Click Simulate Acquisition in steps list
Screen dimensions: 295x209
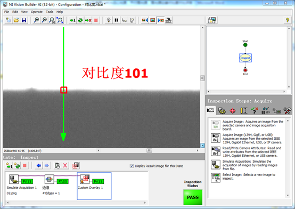247,165
